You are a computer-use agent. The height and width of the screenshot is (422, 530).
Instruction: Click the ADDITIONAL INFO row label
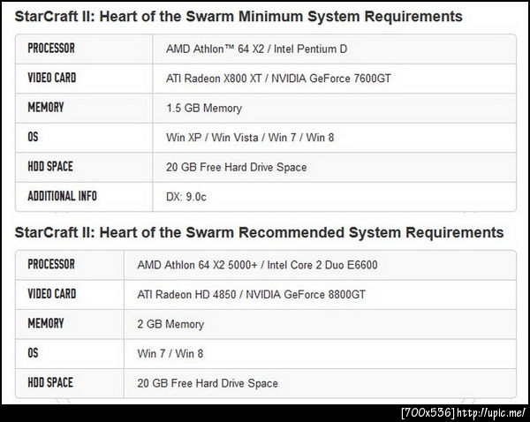(63, 196)
